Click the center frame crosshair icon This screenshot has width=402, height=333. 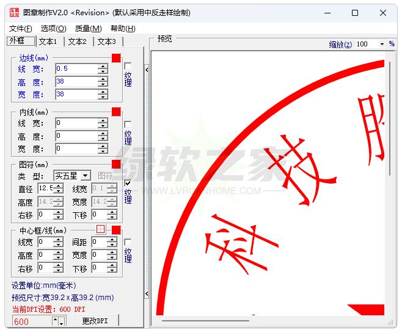(101, 229)
